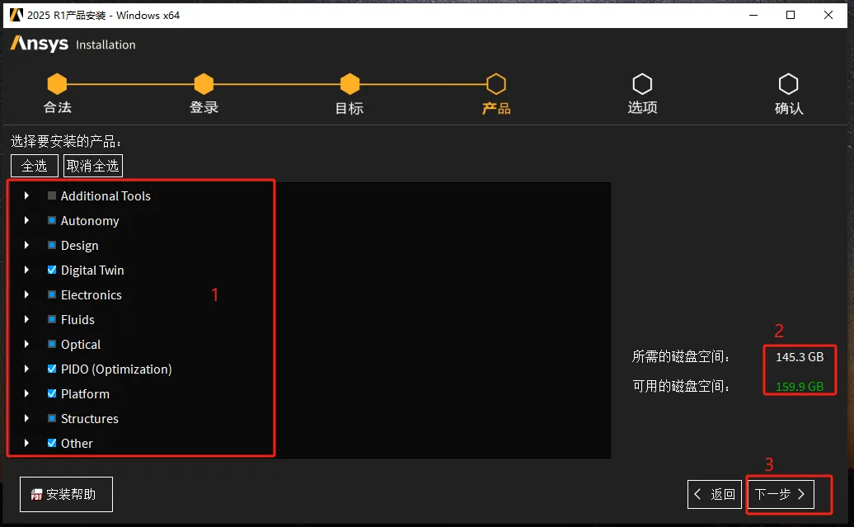
Task: Select the Electronics label
Action: (91, 294)
